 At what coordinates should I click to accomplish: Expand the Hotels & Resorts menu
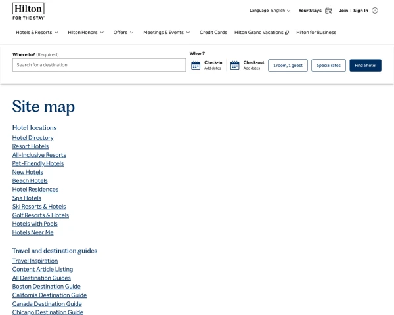coord(37,33)
